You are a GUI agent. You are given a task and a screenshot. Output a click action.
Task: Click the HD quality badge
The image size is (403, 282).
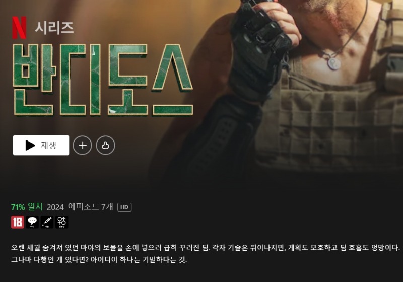coord(124,207)
